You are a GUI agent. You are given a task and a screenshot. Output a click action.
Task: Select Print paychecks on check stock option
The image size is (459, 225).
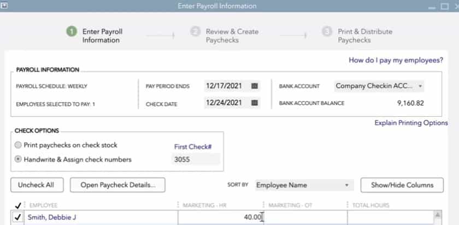(18, 145)
